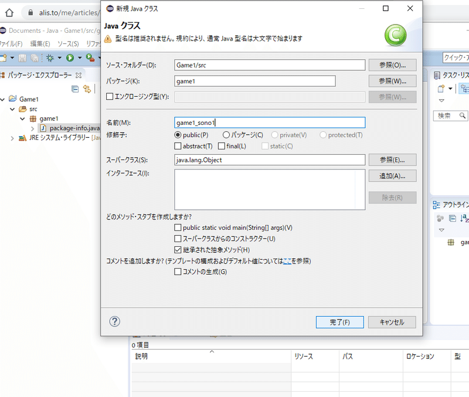Select the Task List tab
The image size is (469, 397).
coord(451,76)
